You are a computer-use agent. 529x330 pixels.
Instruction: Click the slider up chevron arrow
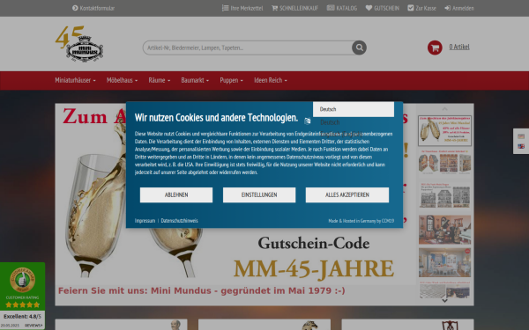[444, 109]
